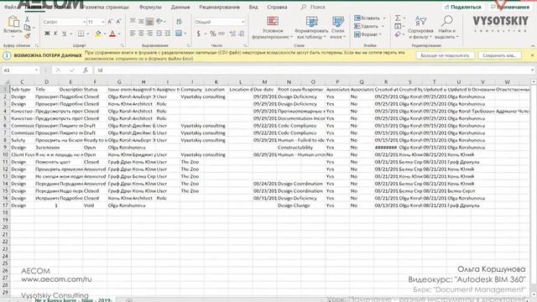Toggle middle vertical alignment
The height and width of the screenshot is (302, 537).
click(x=141, y=22)
